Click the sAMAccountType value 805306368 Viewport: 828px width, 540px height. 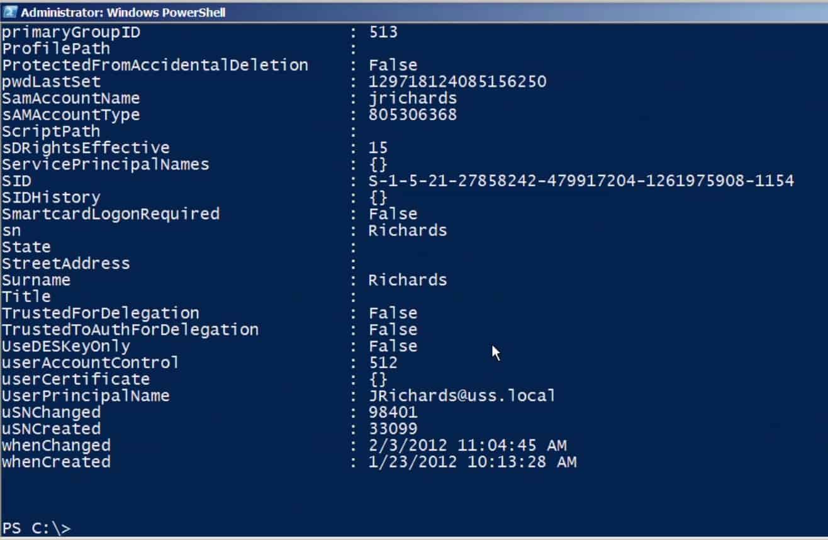tap(412, 115)
